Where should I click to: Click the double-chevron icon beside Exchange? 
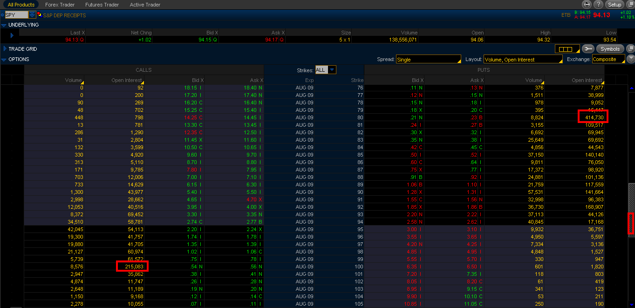coord(631,59)
